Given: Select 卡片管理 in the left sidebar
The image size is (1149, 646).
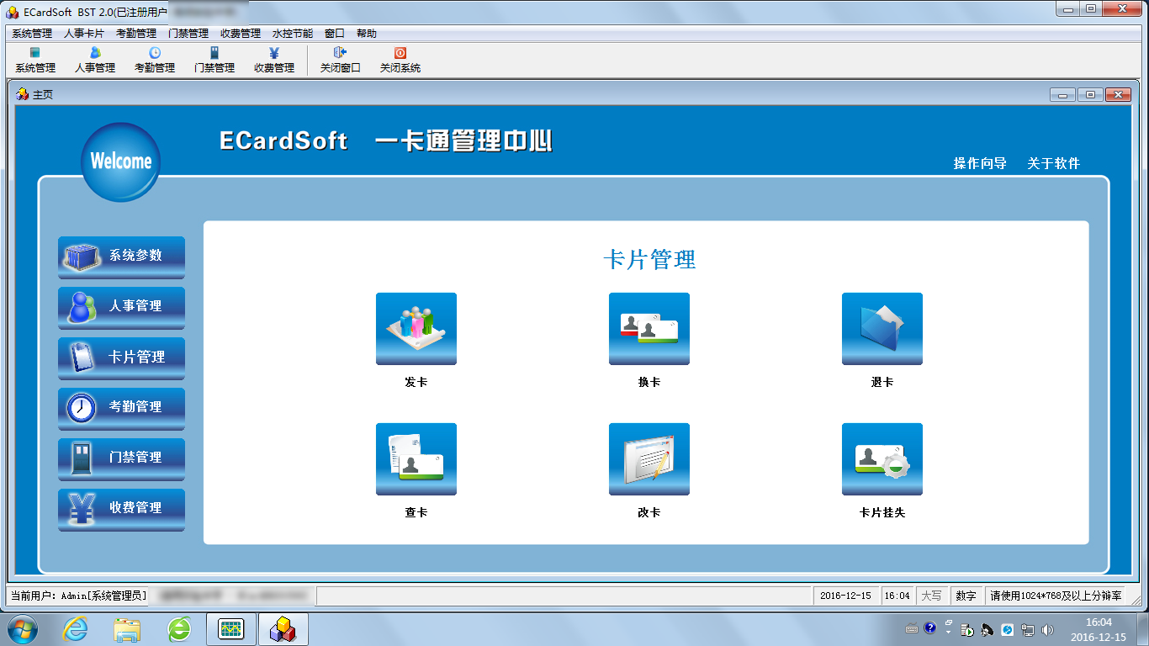Looking at the screenshot, I should (121, 358).
